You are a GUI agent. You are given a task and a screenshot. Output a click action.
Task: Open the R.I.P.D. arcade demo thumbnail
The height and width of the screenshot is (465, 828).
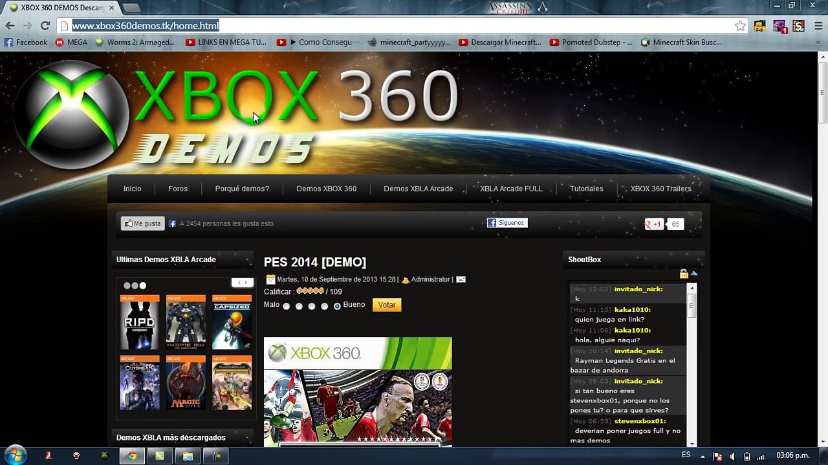140,322
